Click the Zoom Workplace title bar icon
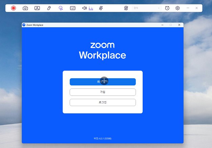Screen dimensions: 212x148 [24, 25]
